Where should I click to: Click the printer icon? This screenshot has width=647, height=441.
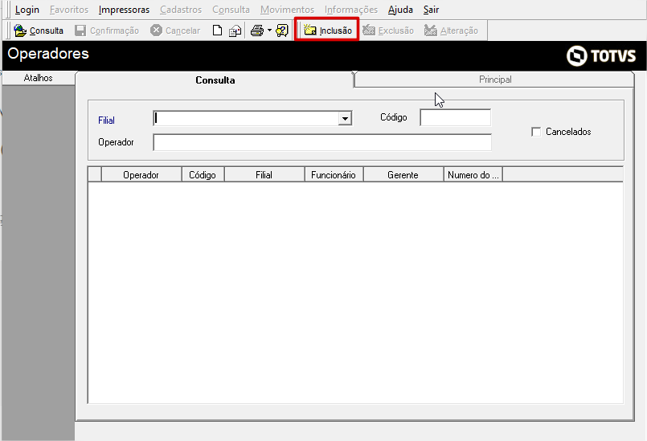[257, 31]
